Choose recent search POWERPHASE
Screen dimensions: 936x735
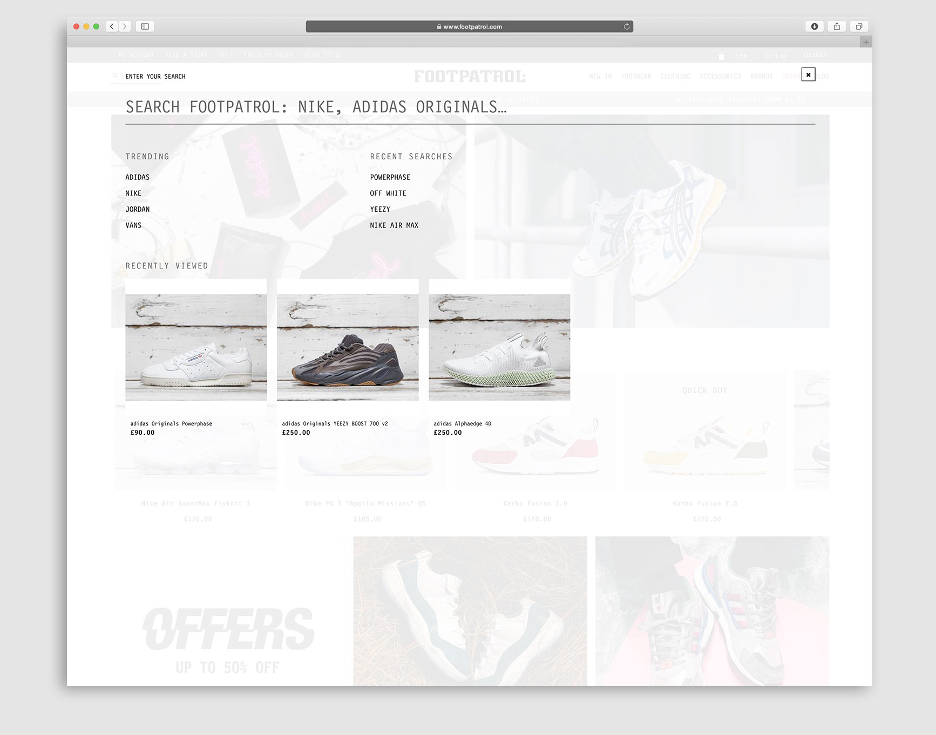(x=390, y=177)
